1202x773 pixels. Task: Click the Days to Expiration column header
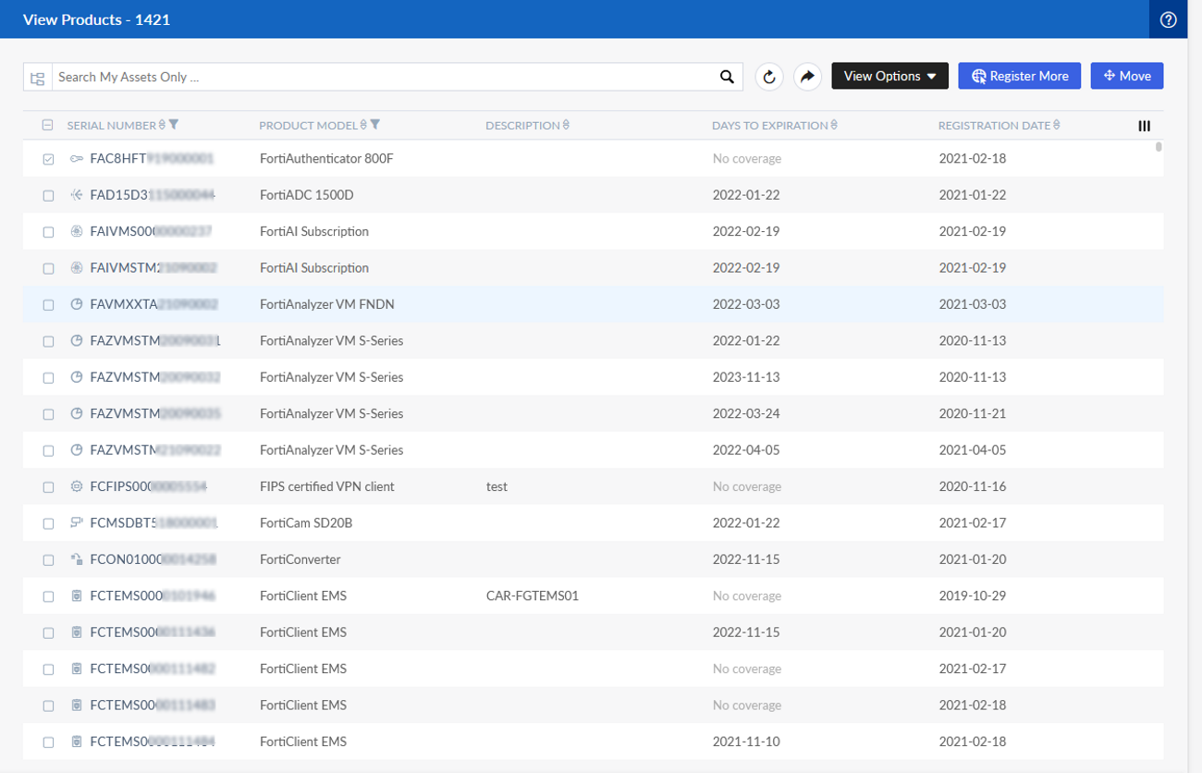tap(770, 125)
